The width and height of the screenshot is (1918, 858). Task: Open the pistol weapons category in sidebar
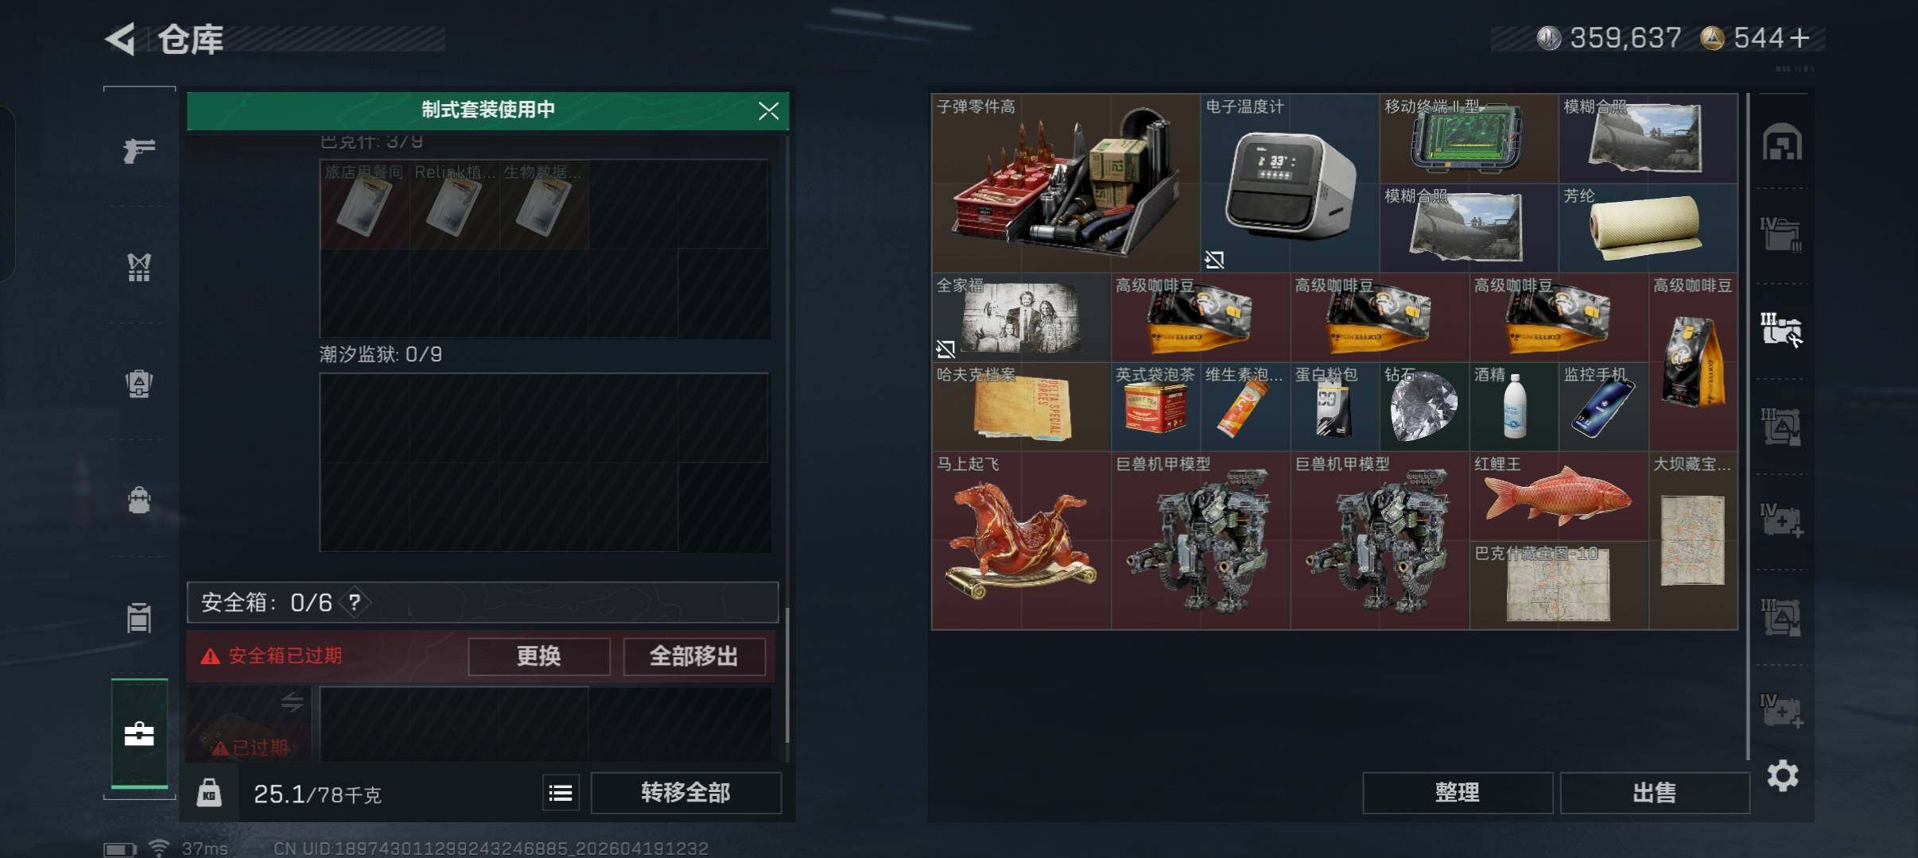(139, 149)
